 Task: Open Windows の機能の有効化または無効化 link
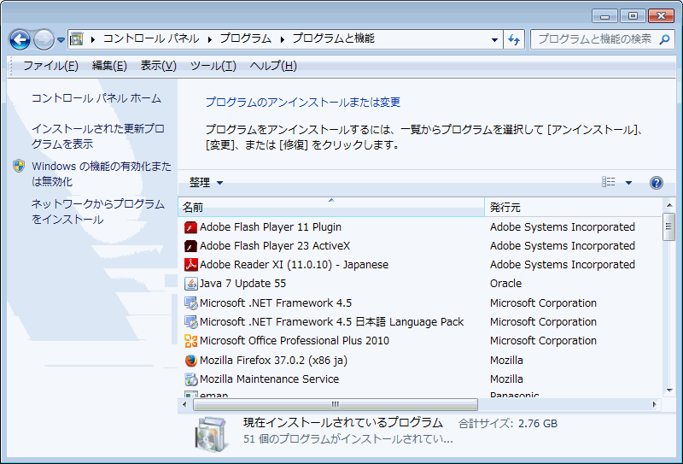[x=102, y=173]
